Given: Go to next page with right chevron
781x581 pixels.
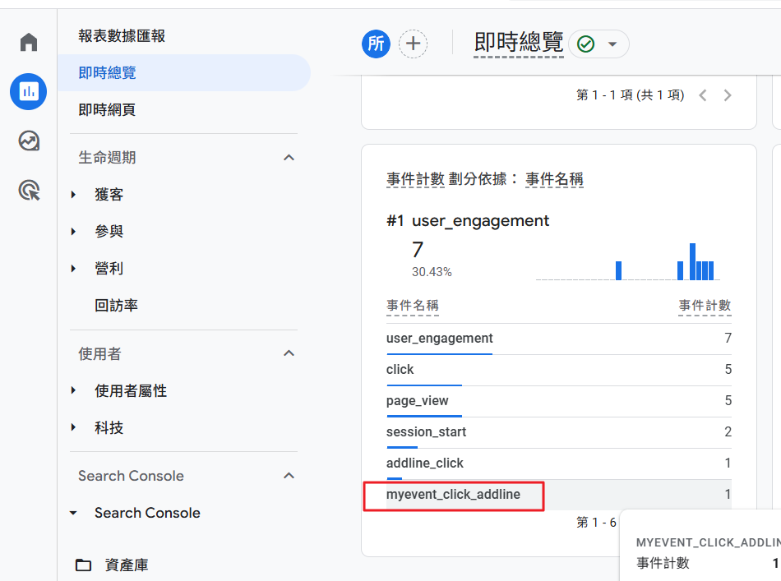Looking at the screenshot, I should point(727,95).
